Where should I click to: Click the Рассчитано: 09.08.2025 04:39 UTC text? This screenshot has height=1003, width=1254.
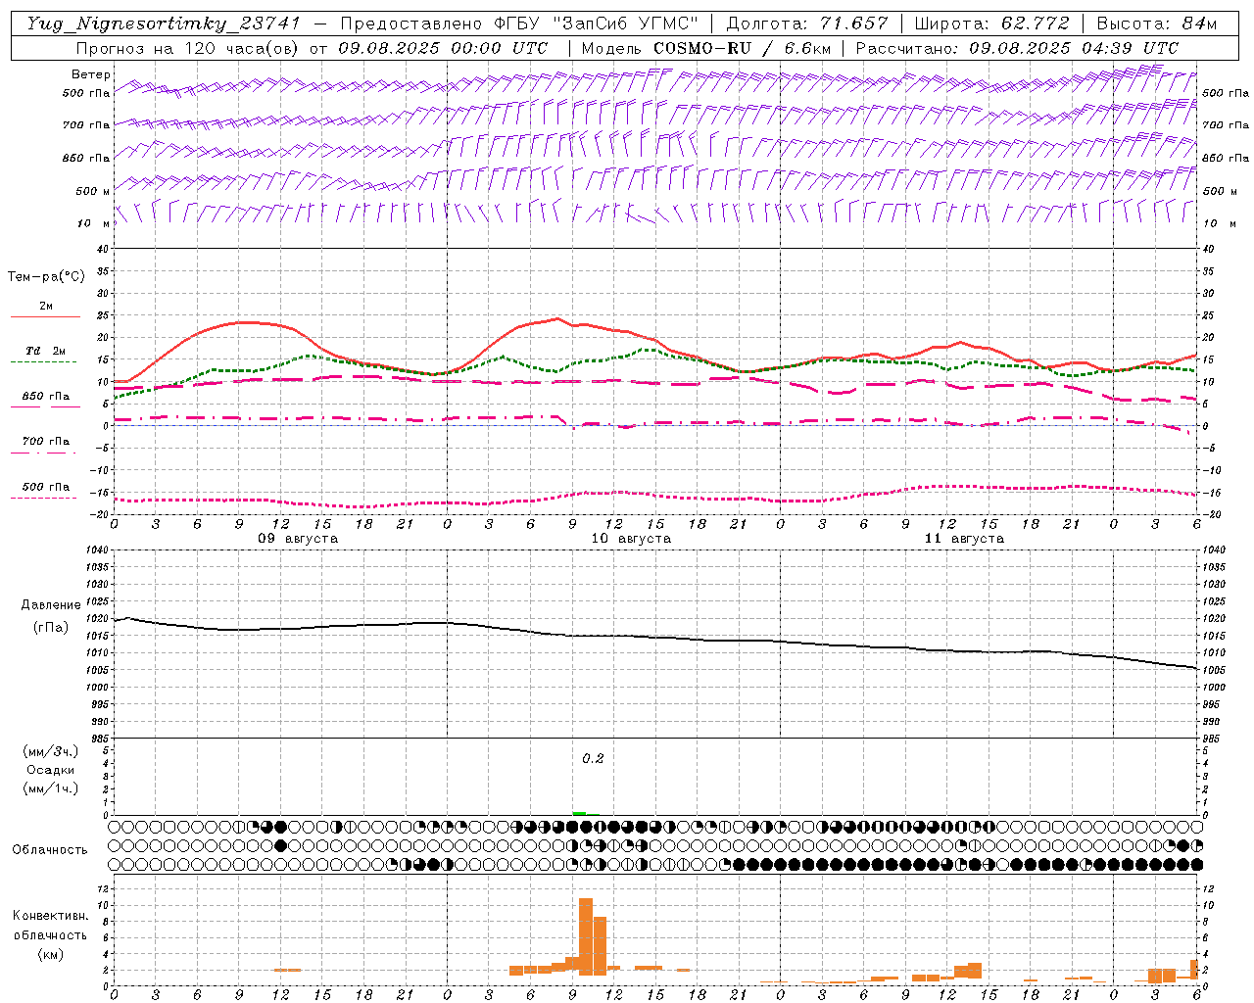pos(1018,48)
